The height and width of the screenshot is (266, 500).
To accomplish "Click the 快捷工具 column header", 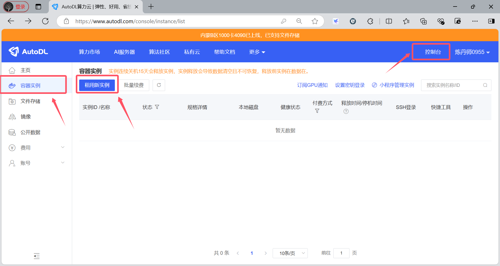I will coord(441,107).
